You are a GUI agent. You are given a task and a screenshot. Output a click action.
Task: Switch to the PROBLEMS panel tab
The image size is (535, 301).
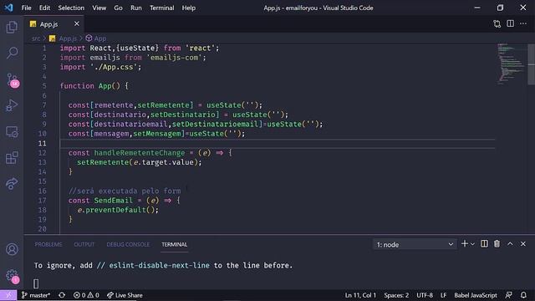click(48, 244)
